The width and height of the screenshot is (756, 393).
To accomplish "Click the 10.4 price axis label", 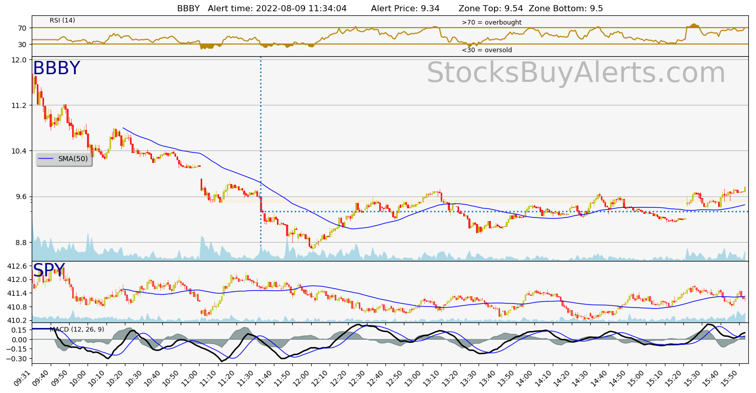I will (19, 151).
